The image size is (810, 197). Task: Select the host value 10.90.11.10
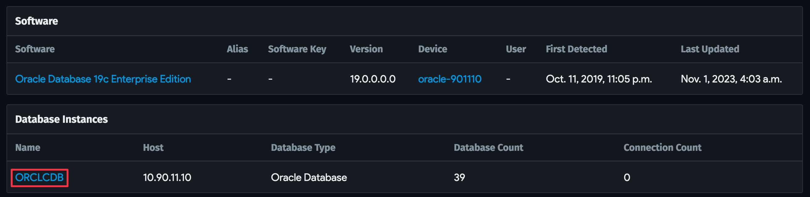pyautogui.click(x=167, y=177)
